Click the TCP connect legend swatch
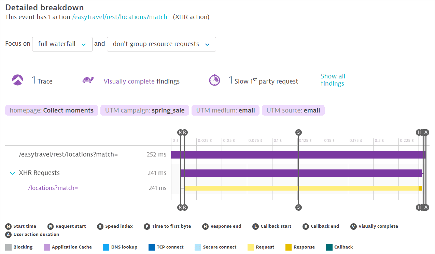 (x=152, y=247)
